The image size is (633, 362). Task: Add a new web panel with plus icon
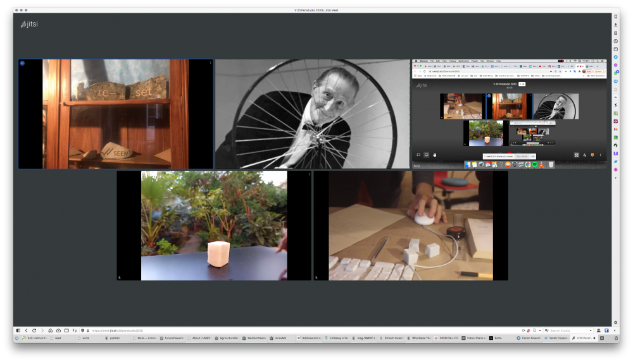coord(616,178)
